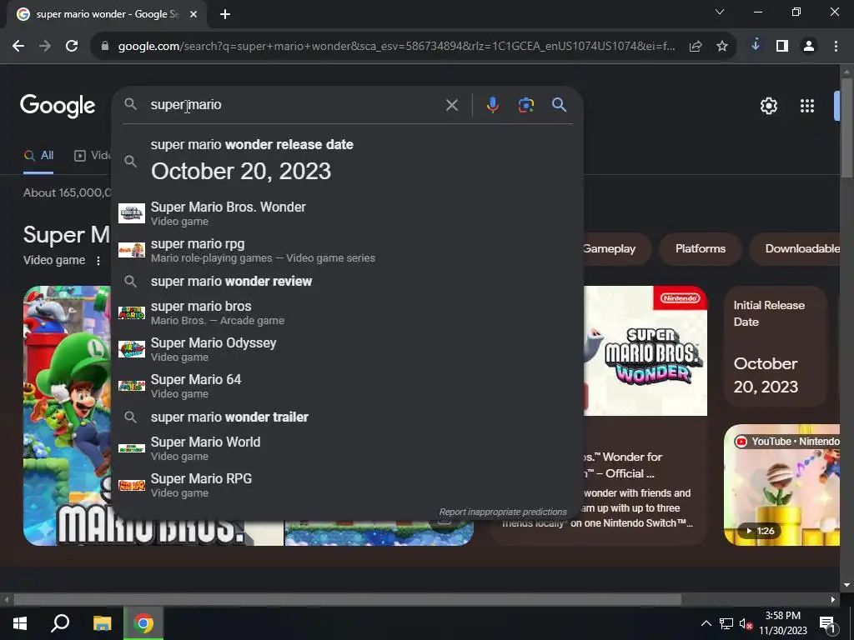Click the address bar URL
The height and width of the screenshot is (640, 854).
pos(396,47)
